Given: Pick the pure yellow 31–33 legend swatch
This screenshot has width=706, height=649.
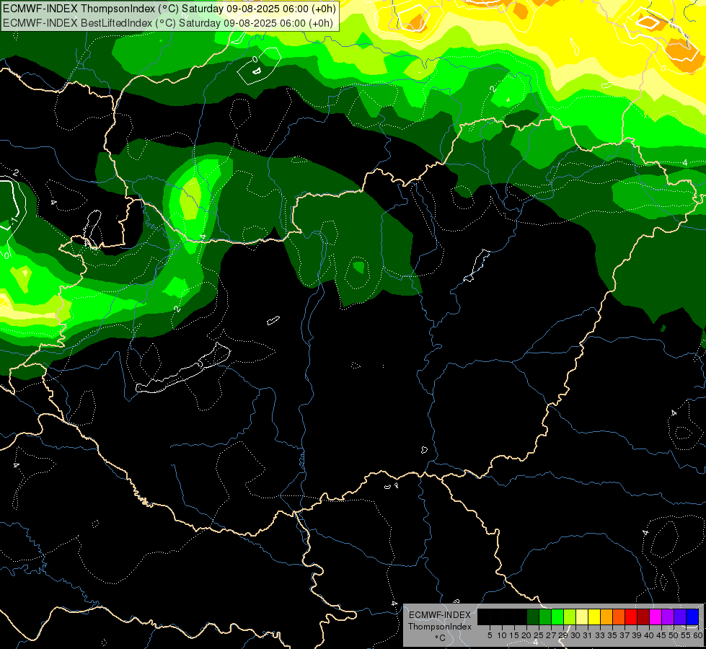Looking at the screenshot, I should [594, 617].
